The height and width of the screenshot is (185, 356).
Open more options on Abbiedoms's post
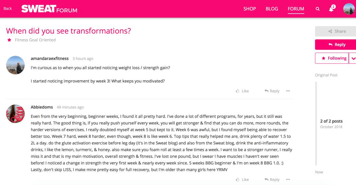(x=288, y=180)
